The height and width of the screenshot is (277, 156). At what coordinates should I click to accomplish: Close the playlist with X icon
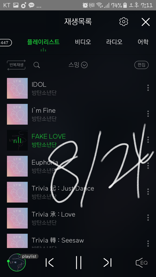(x=146, y=22)
